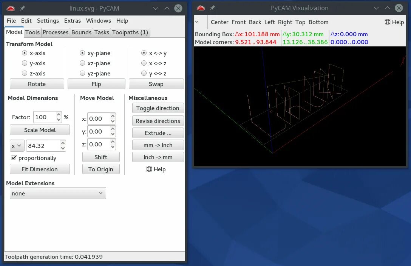The image size is (411, 266).
Task: Click the Scale Model button
Action: point(40,130)
